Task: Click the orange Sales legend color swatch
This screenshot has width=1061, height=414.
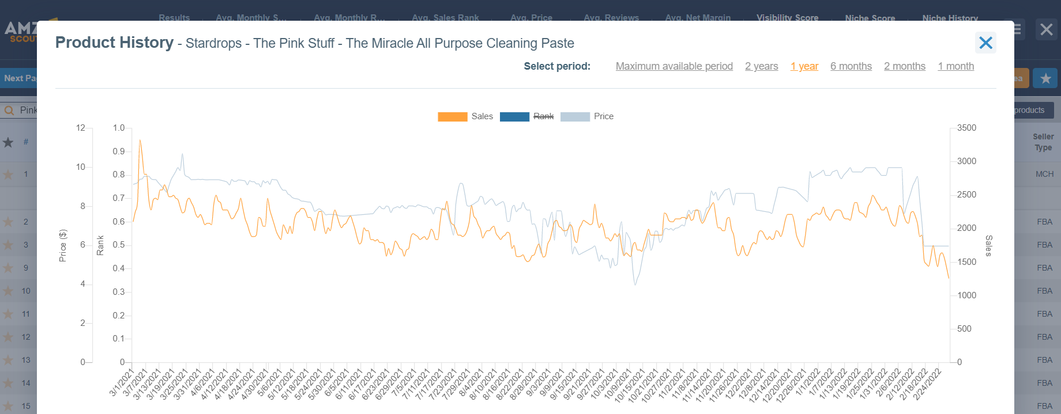Action: pyautogui.click(x=453, y=116)
